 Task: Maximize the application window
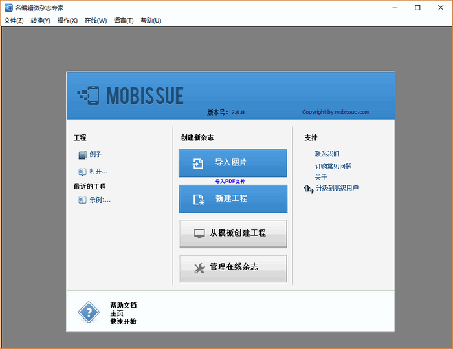(417, 8)
